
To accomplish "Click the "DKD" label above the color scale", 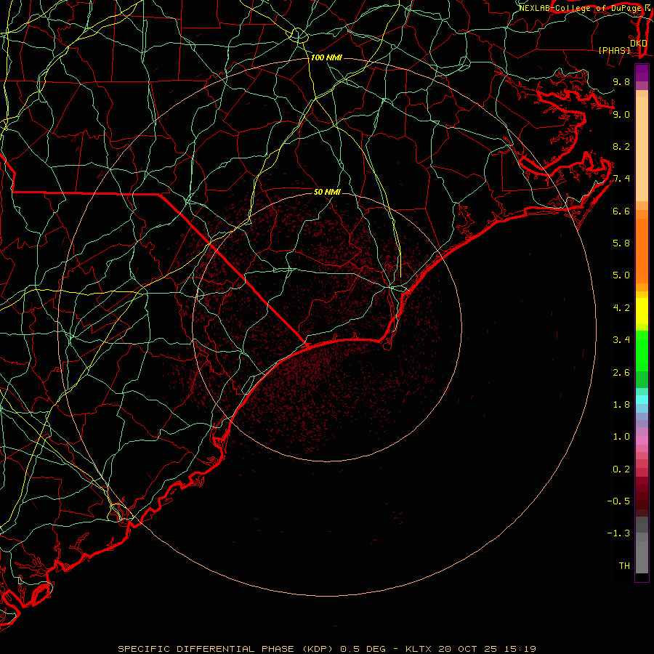I will click(639, 43).
